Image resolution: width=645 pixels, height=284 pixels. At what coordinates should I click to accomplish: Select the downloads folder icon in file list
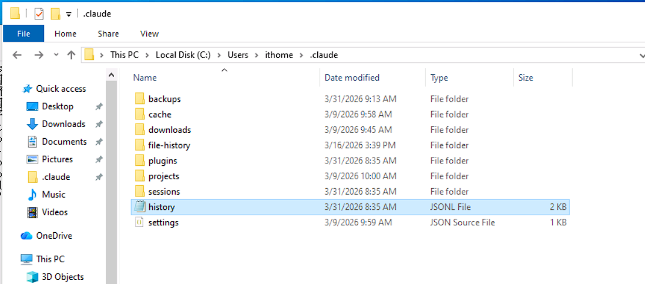(x=140, y=129)
